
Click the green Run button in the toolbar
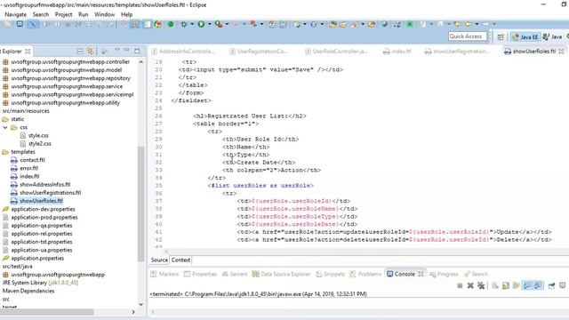click(201, 24)
